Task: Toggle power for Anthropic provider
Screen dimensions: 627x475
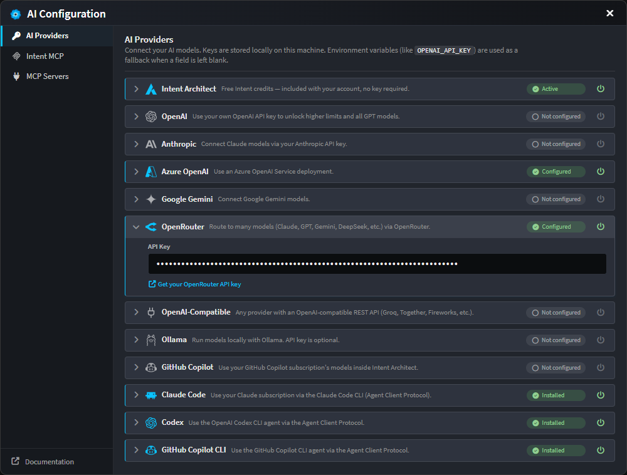Action: pyautogui.click(x=601, y=144)
